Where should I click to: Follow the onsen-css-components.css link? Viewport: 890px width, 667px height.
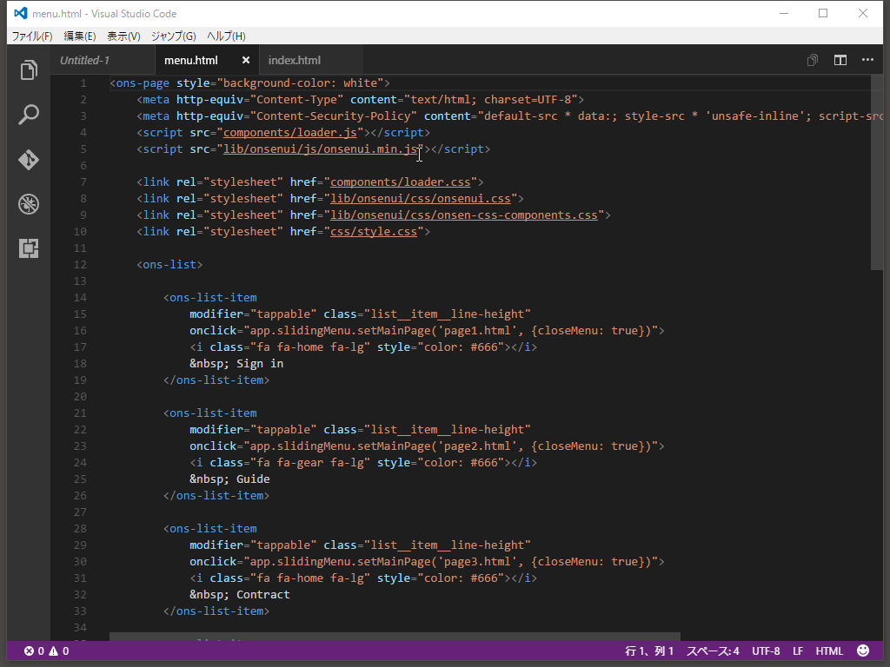[464, 215]
